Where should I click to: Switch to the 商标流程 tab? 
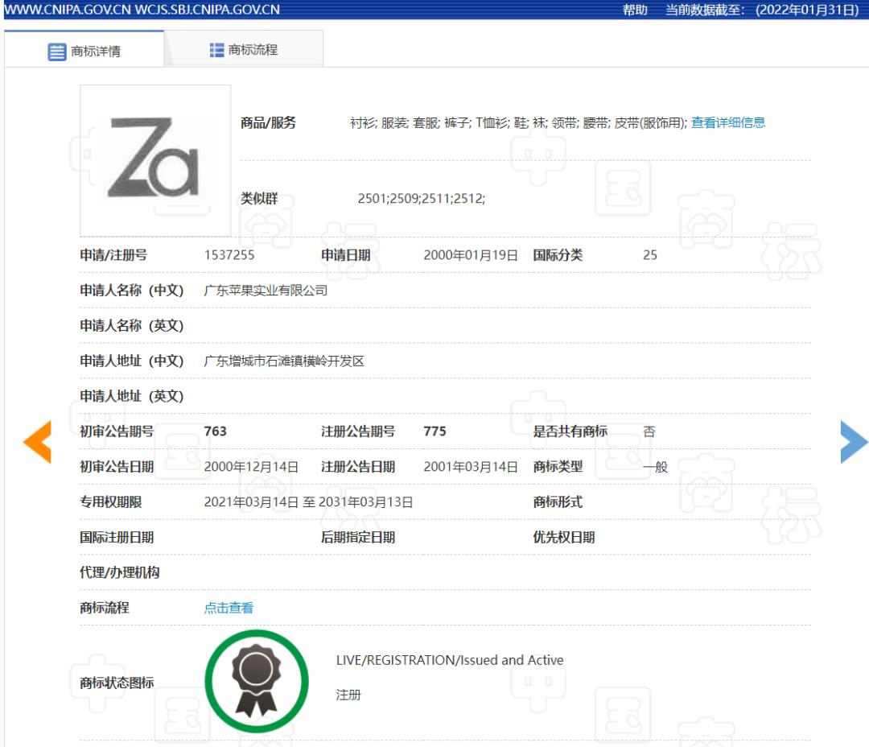[241, 49]
